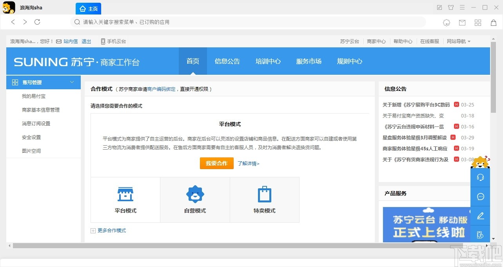This screenshot has width=503, height=267.
Task: Click the chat bubble feedback icon
Action: point(480,197)
